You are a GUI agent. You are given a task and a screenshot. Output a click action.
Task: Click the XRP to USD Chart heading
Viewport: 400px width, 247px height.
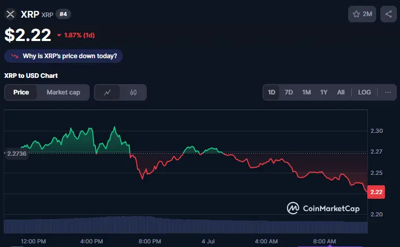point(31,76)
